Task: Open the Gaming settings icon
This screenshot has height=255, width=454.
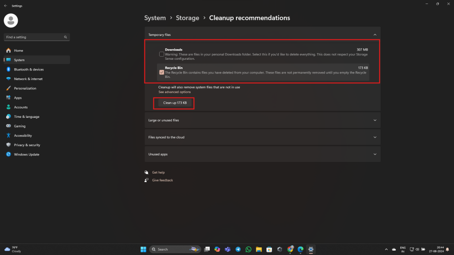Action: [8, 126]
